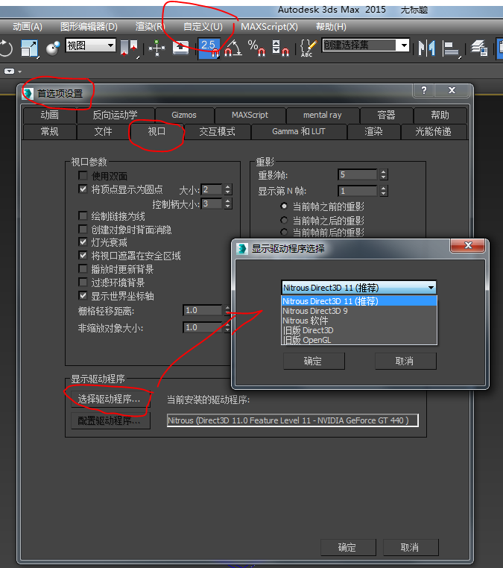Click 确定 in 显示驱动程序选择 dialog

tap(314, 362)
